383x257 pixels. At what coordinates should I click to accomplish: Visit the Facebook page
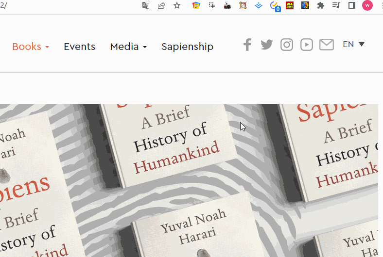point(247,45)
